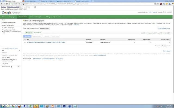Click the blue person extension icon
Screen dimensions: 174x108
click(169, 4)
